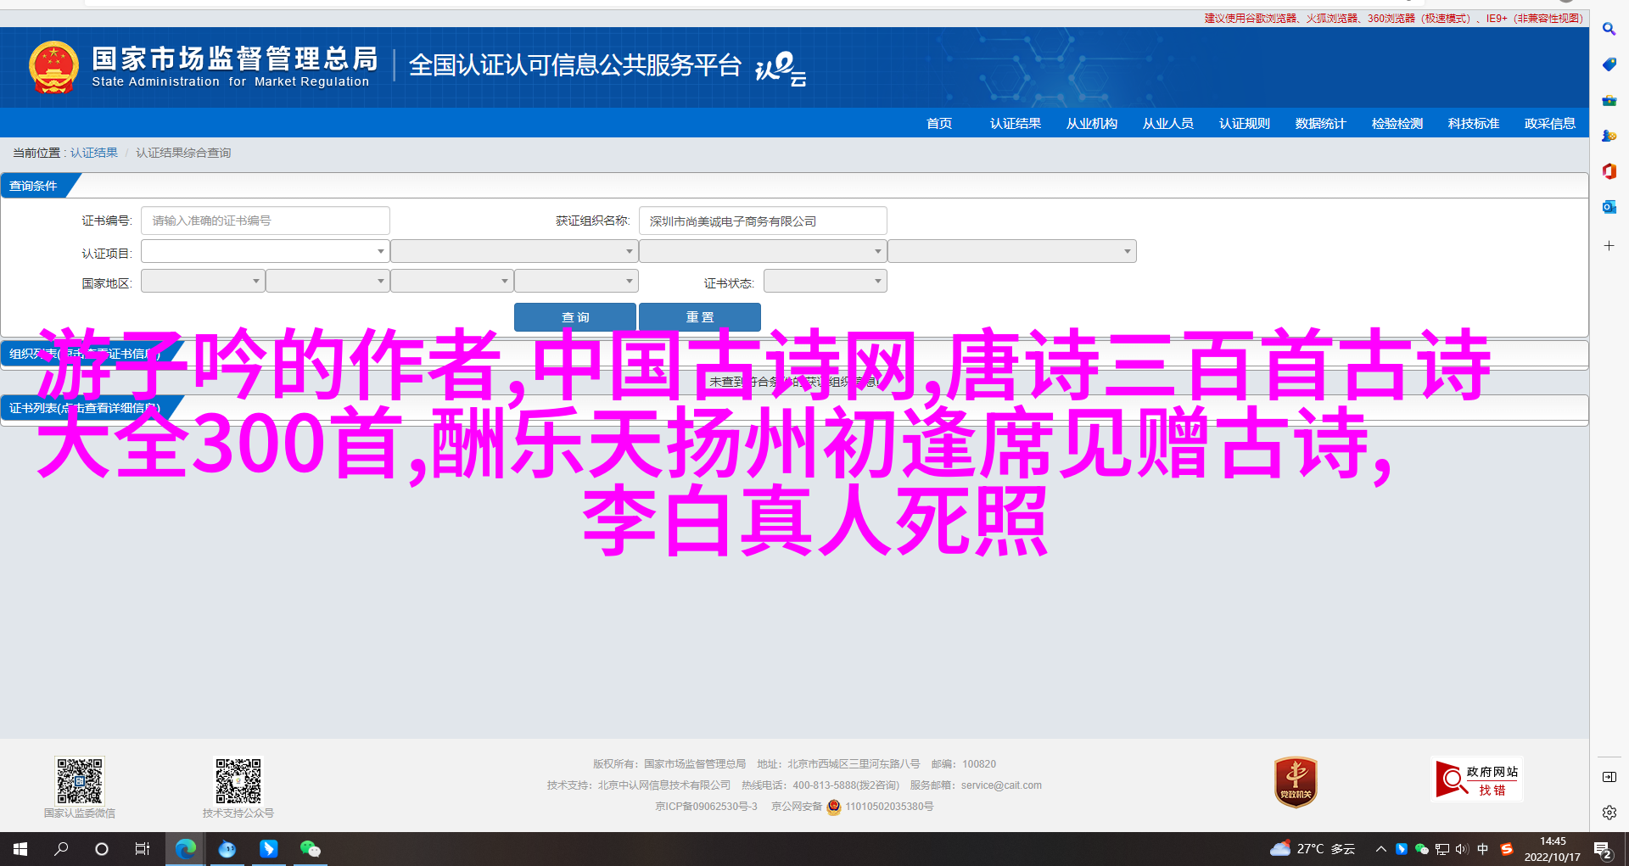Toggle the 中 input language indicator
1629x866 pixels.
click(x=1483, y=849)
